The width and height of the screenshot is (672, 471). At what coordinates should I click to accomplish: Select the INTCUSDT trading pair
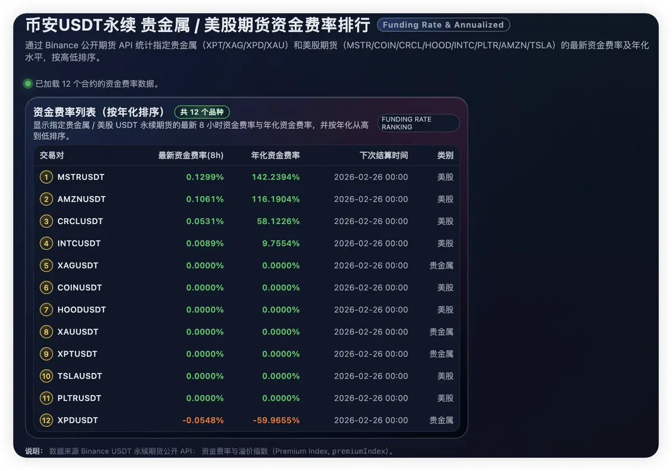[79, 244]
